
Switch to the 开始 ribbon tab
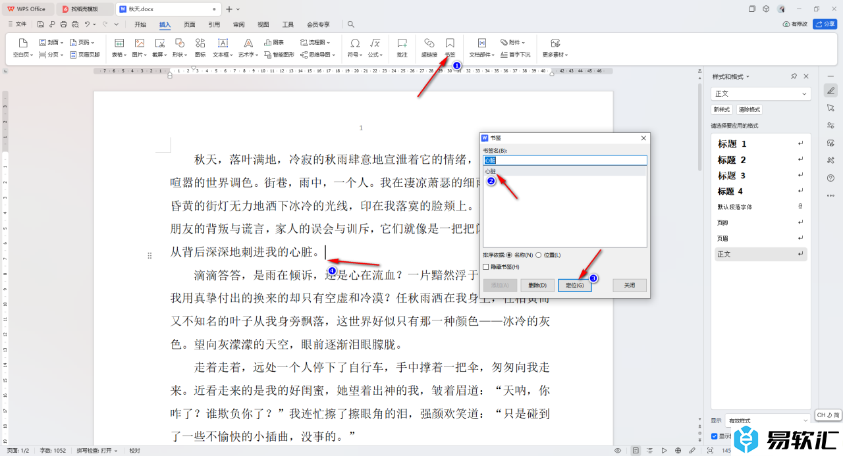(x=140, y=24)
